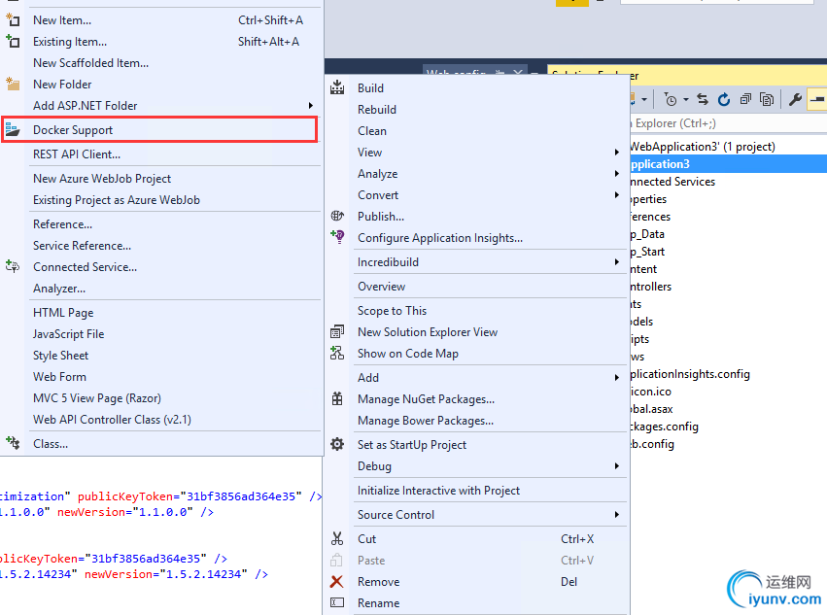The image size is (827, 615).
Task: Expand the Convert submenu
Action: (x=616, y=194)
